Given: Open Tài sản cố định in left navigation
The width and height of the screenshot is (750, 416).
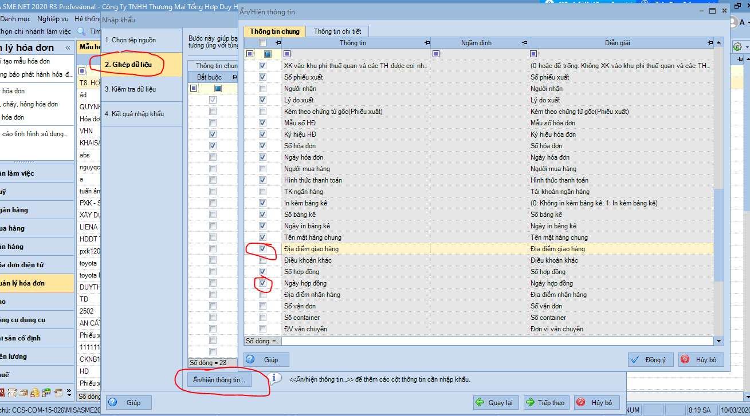Looking at the screenshot, I should tap(37, 338).
